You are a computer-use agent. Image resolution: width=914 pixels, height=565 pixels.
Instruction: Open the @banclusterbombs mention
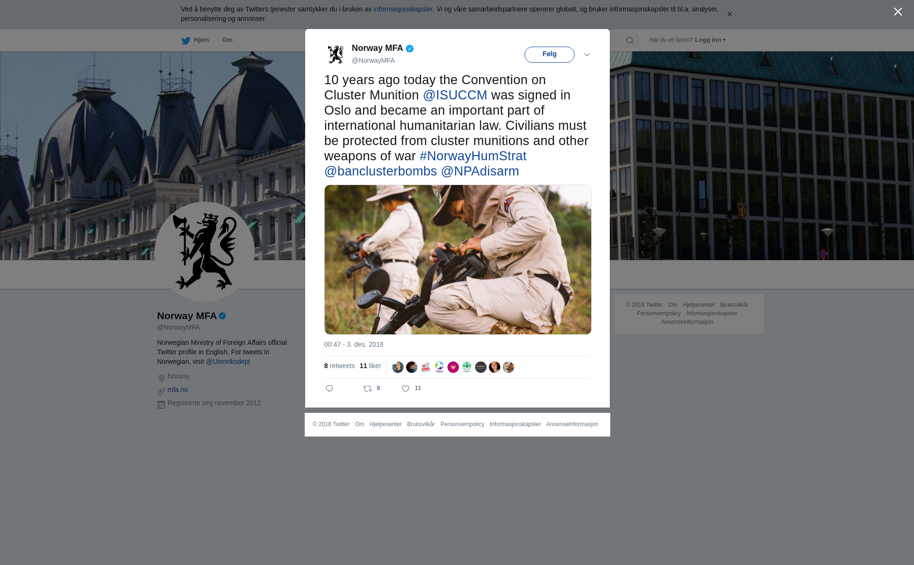pos(380,171)
